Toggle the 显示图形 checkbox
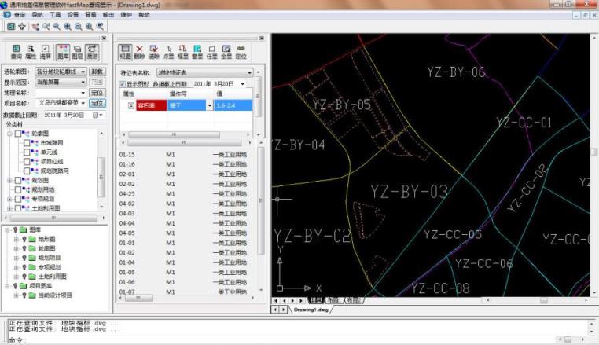The image size is (599, 345). [123, 83]
